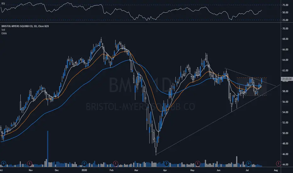Click the Jul date on time axis
293x173 pixels.
tap(247, 170)
